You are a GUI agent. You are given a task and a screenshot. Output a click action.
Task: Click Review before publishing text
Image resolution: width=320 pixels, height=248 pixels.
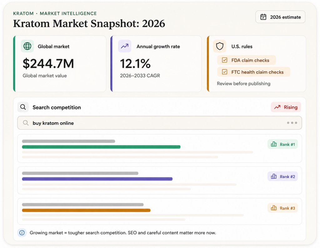click(243, 83)
